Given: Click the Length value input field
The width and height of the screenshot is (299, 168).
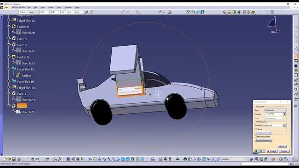Looking at the screenshot, I should click(274, 114).
